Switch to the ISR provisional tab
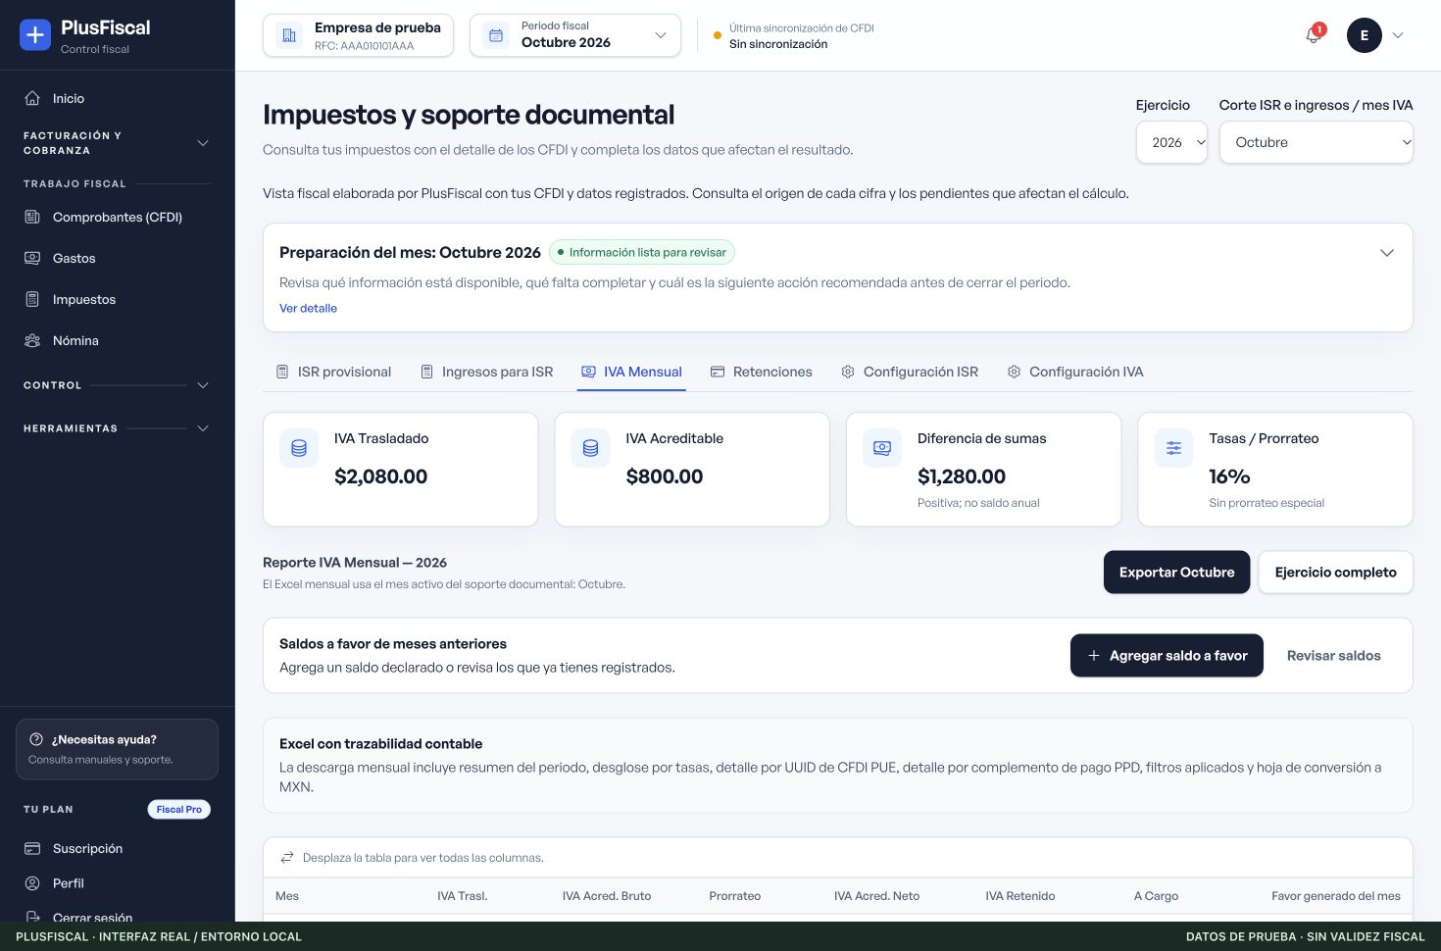 [333, 372]
